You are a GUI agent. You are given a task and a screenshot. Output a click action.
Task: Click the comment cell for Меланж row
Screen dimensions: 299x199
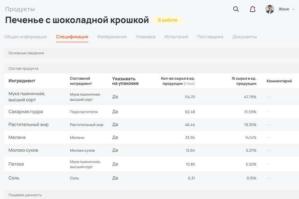point(269,138)
